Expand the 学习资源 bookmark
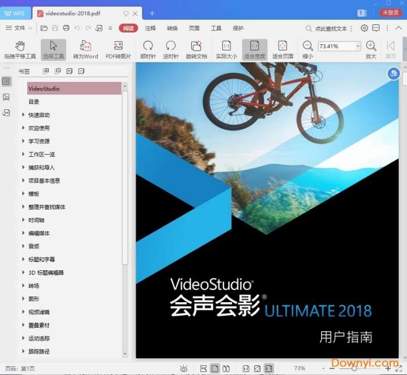 point(23,141)
